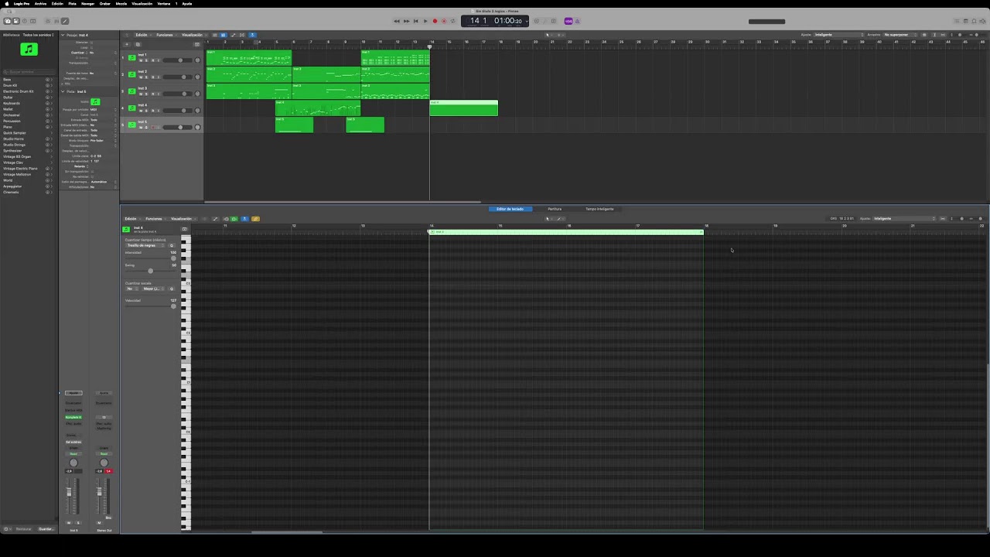Rewind using the transport rewind button
The height and width of the screenshot is (557, 990).
tap(397, 21)
